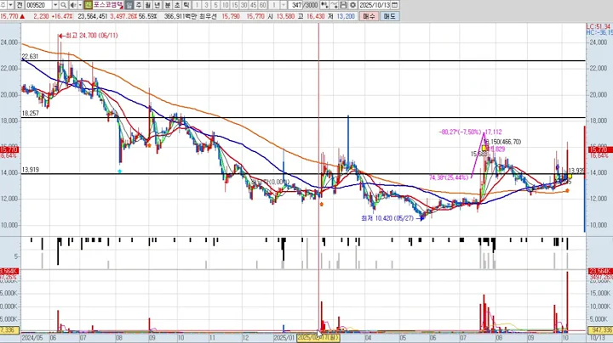Image resolution: width=613 pixels, height=343 pixels.
Task: Click the magenta 74.38 (25.44%) annotation
Action: tap(449, 177)
